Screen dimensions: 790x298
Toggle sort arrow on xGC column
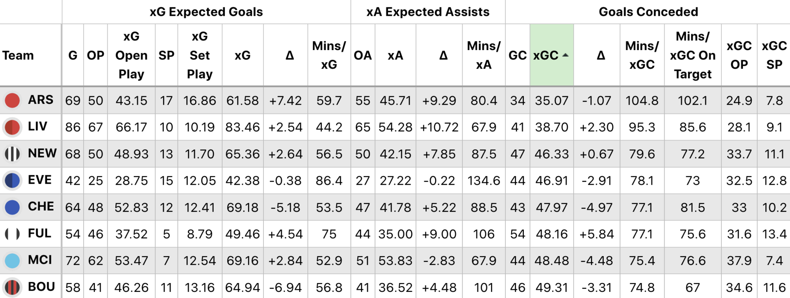pos(565,55)
